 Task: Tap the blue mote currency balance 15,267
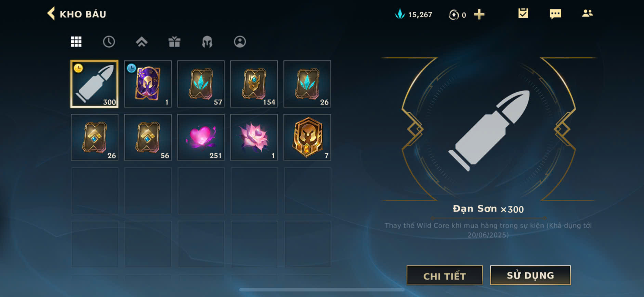[x=413, y=14]
